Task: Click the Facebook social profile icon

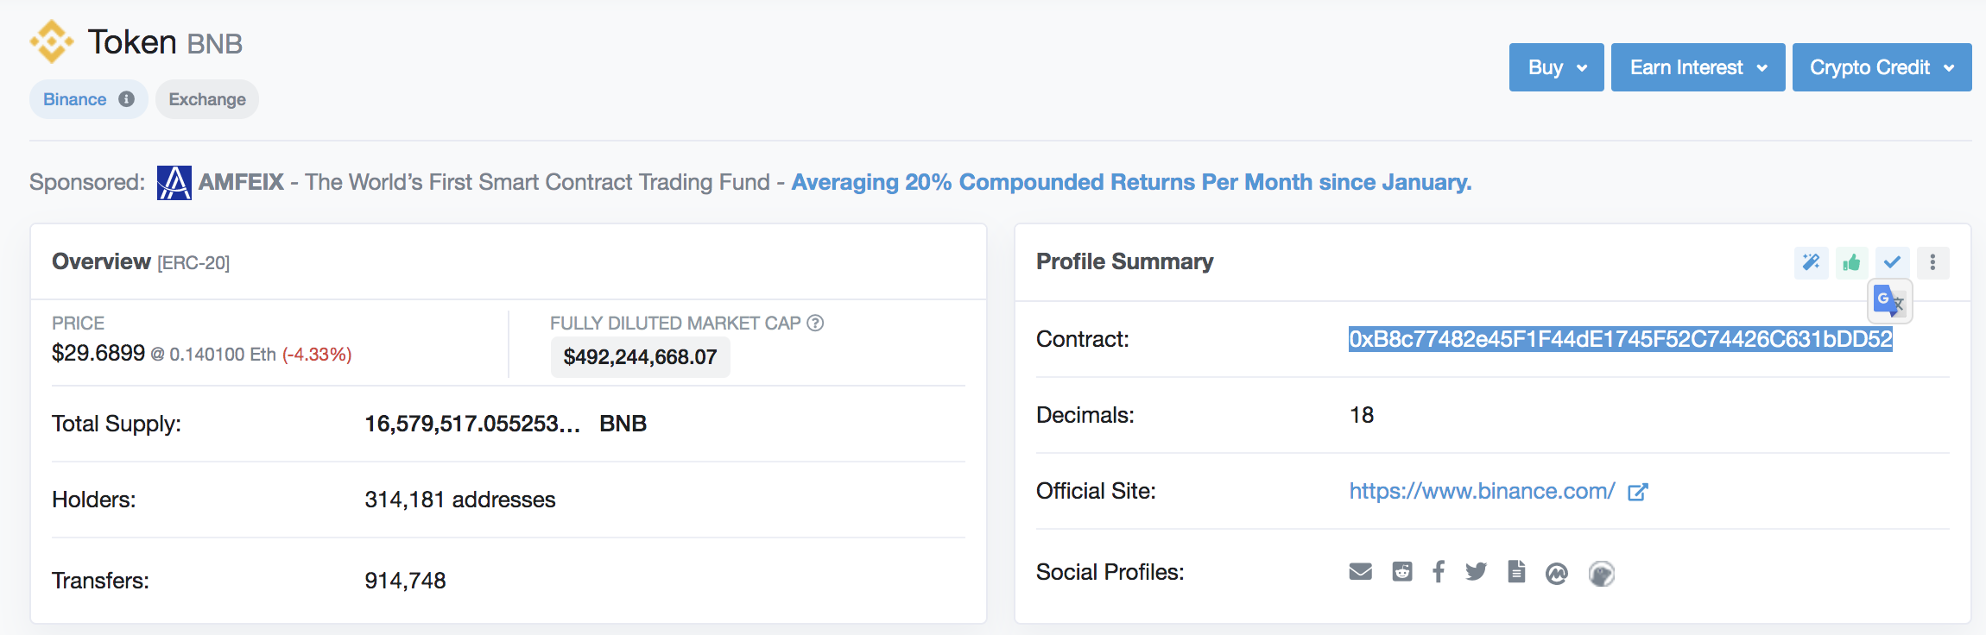Action: tap(1439, 572)
